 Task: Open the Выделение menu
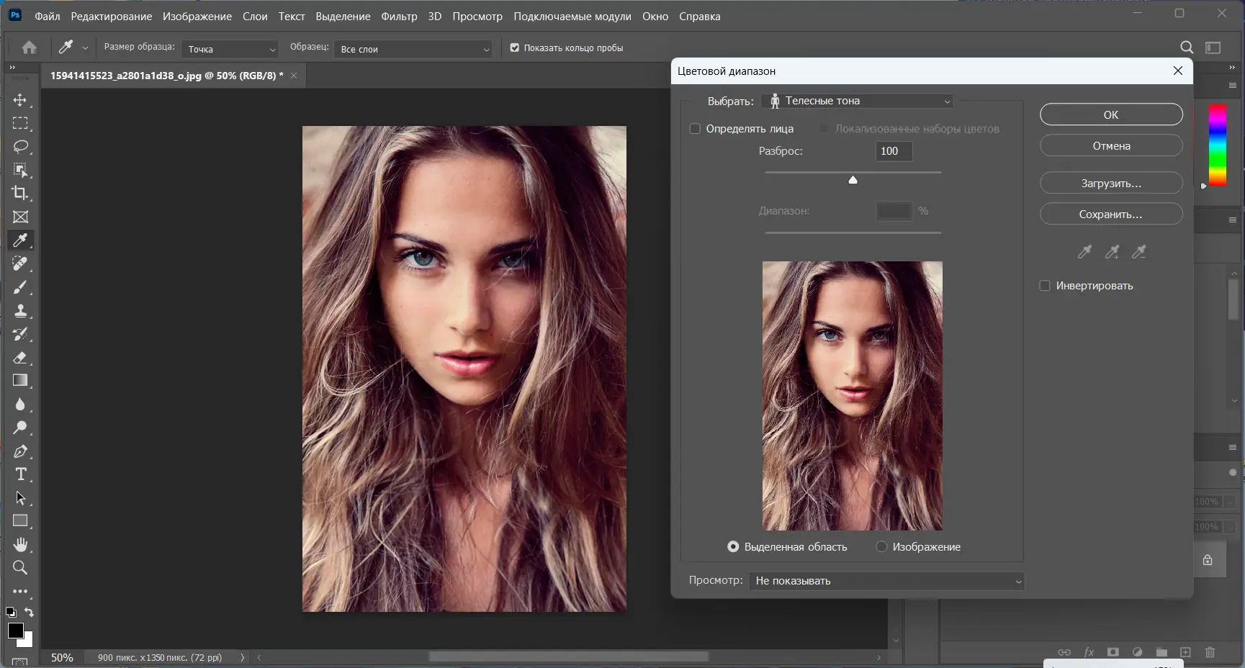(343, 16)
